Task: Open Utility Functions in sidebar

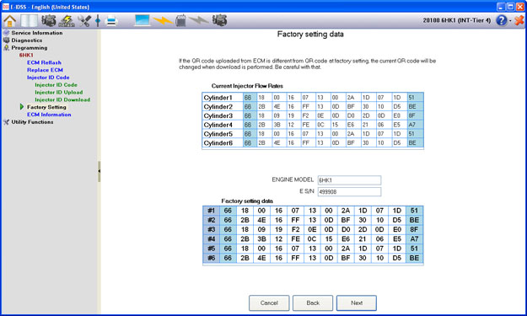Action: 32,122
